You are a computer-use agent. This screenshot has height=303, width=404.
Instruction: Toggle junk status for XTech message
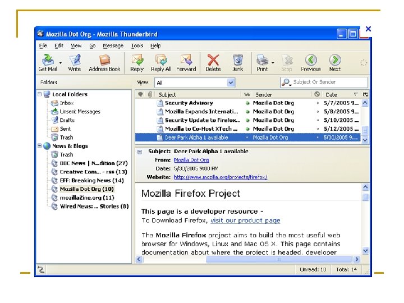point(318,129)
